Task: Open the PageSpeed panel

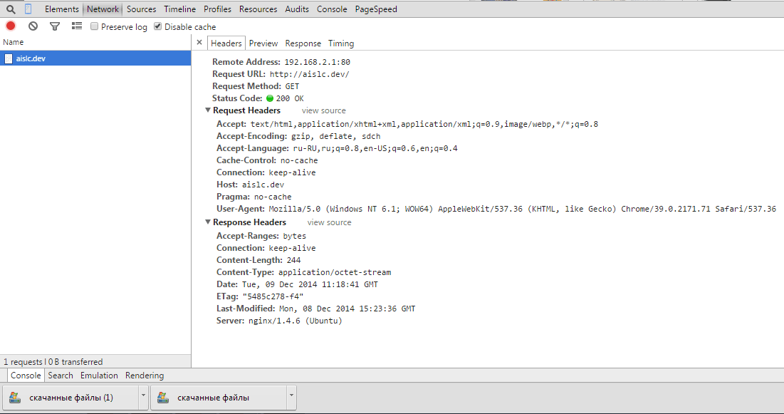Action: pyautogui.click(x=376, y=9)
